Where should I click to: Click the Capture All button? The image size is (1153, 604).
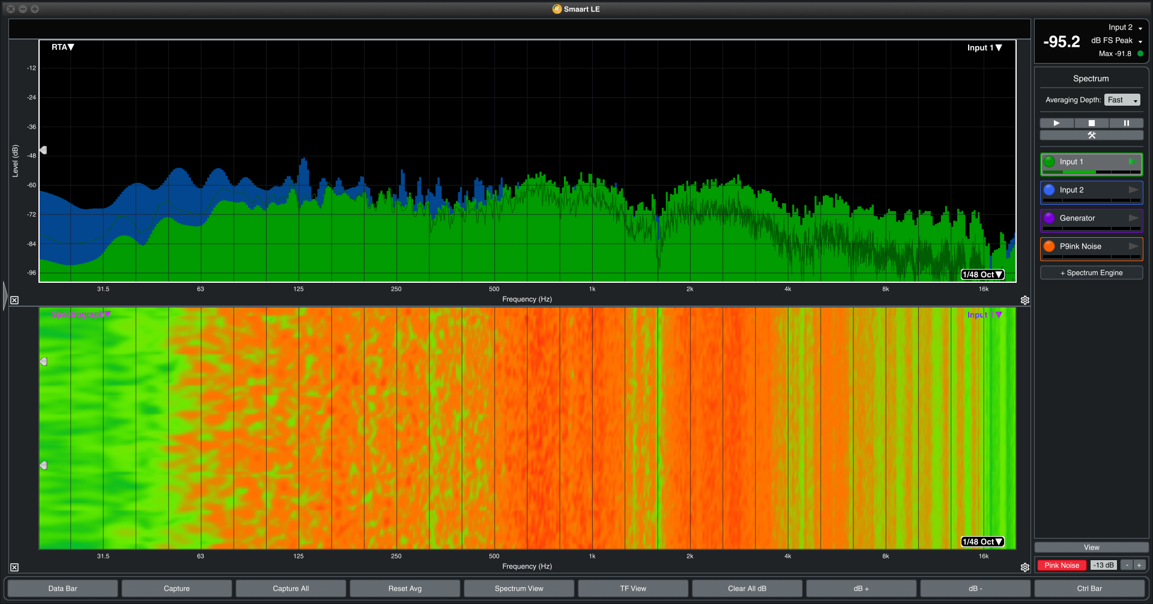coord(291,588)
